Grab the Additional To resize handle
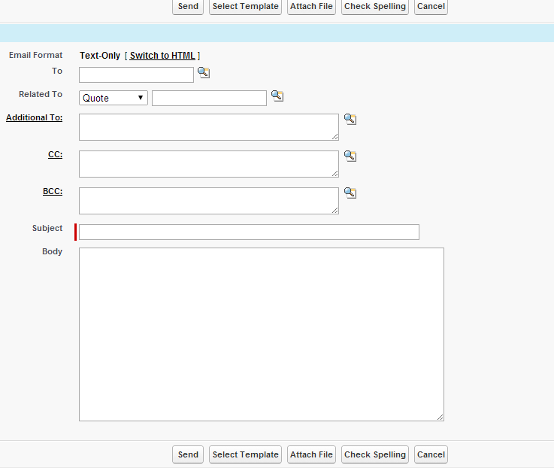Image resolution: width=554 pixels, height=474 pixels. pyautogui.click(x=335, y=136)
